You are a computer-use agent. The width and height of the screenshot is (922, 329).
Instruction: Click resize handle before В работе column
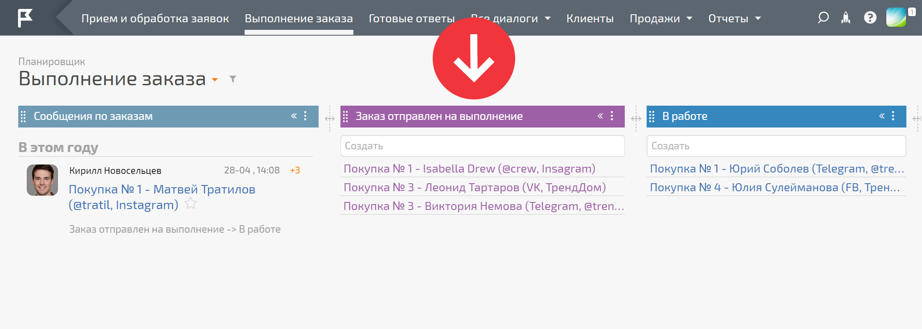coord(636,119)
